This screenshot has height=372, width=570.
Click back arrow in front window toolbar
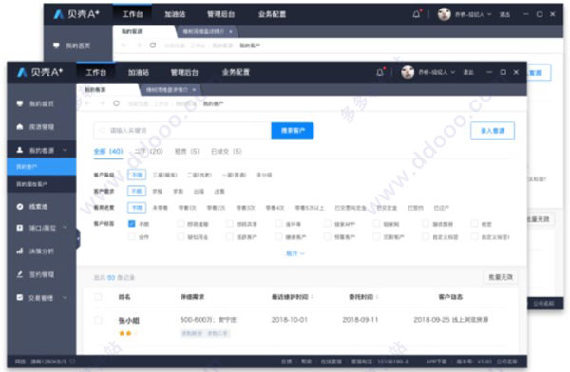(x=87, y=103)
